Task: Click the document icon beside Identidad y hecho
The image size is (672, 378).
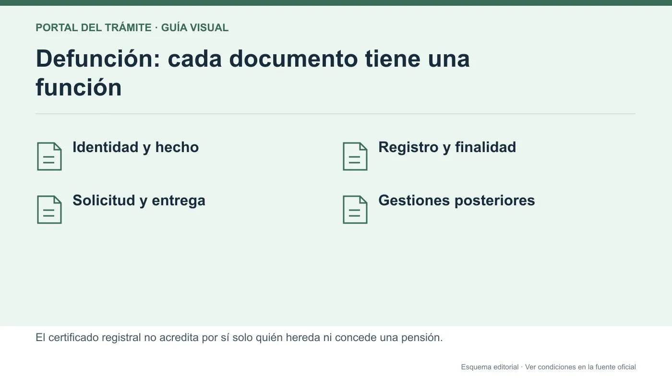Action: click(49, 156)
